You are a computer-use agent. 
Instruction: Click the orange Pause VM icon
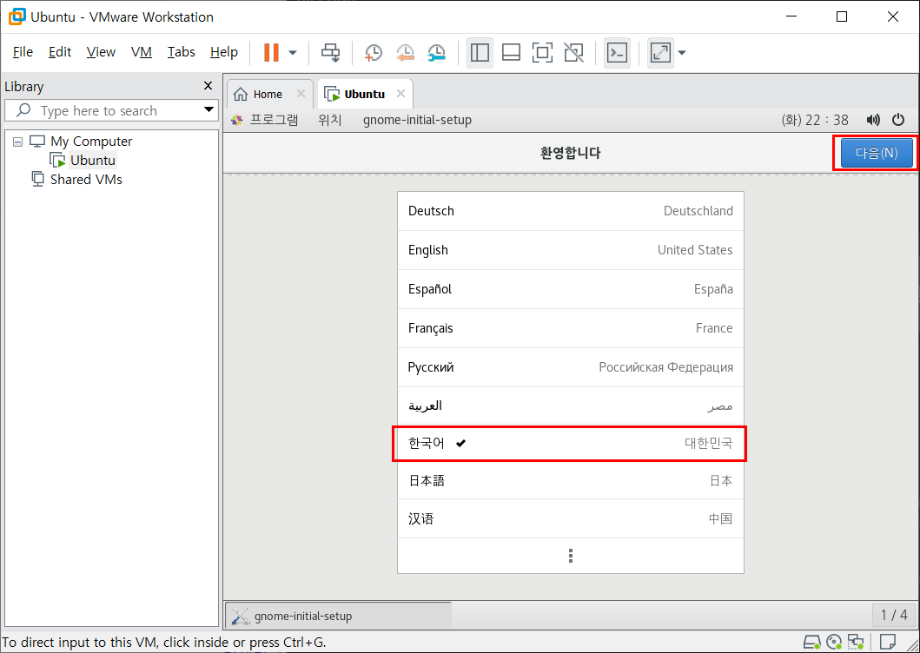coord(271,52)
